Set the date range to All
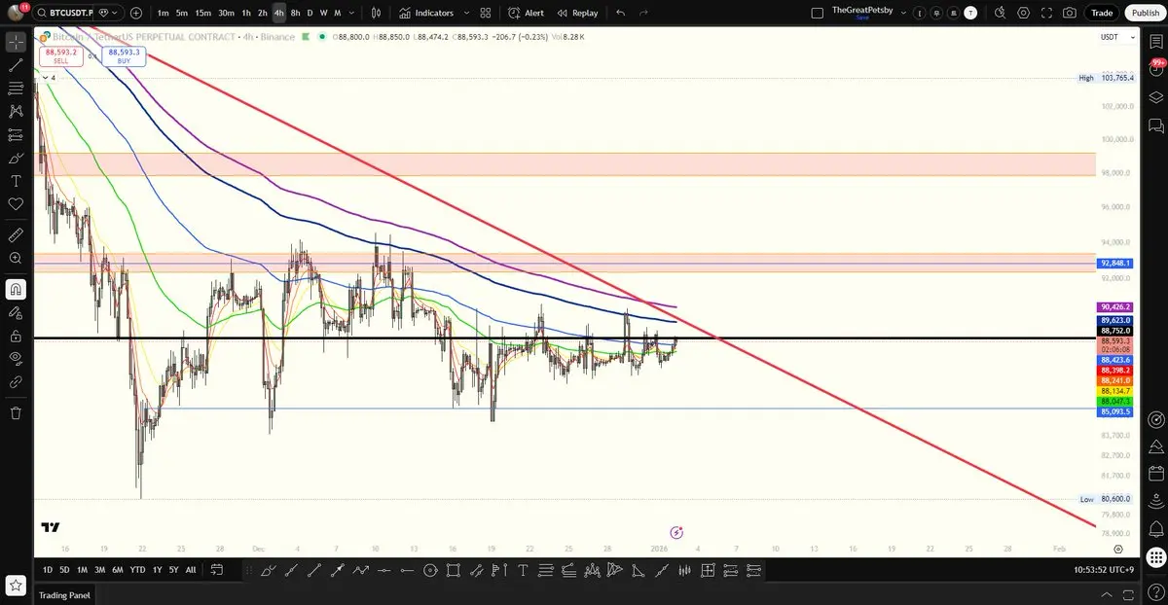The image size is (1168, 605). 190,570
